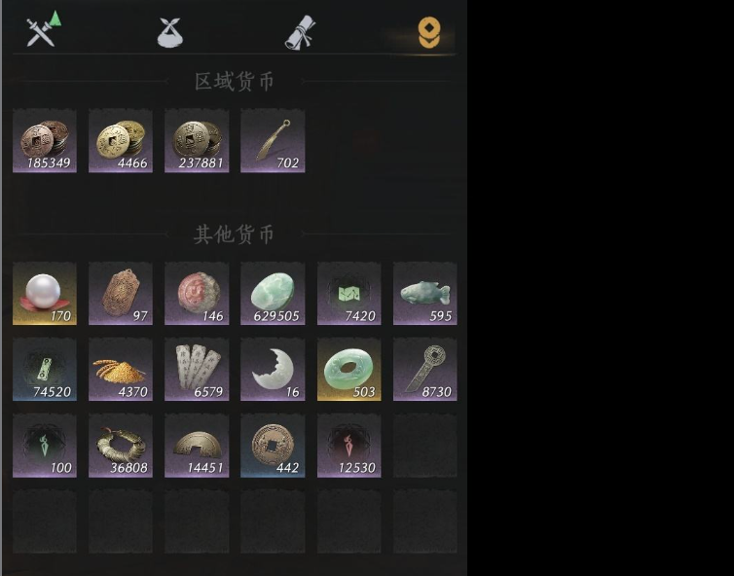Select the knife-shaped currency showing 702
Image resolution: width=734 pixels, height=576 pixels.
(273, 141)
